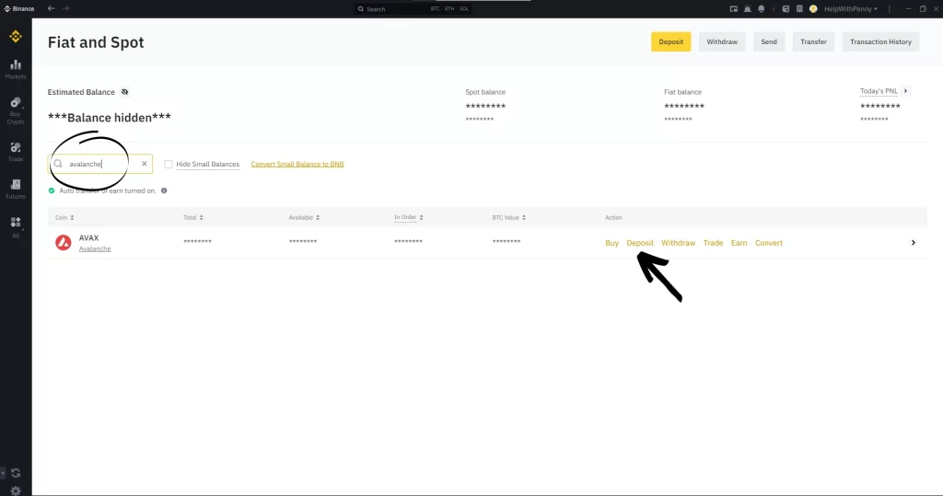
Task: Open Buy Crypto from the sidebar
Action: tap(16, 110)
